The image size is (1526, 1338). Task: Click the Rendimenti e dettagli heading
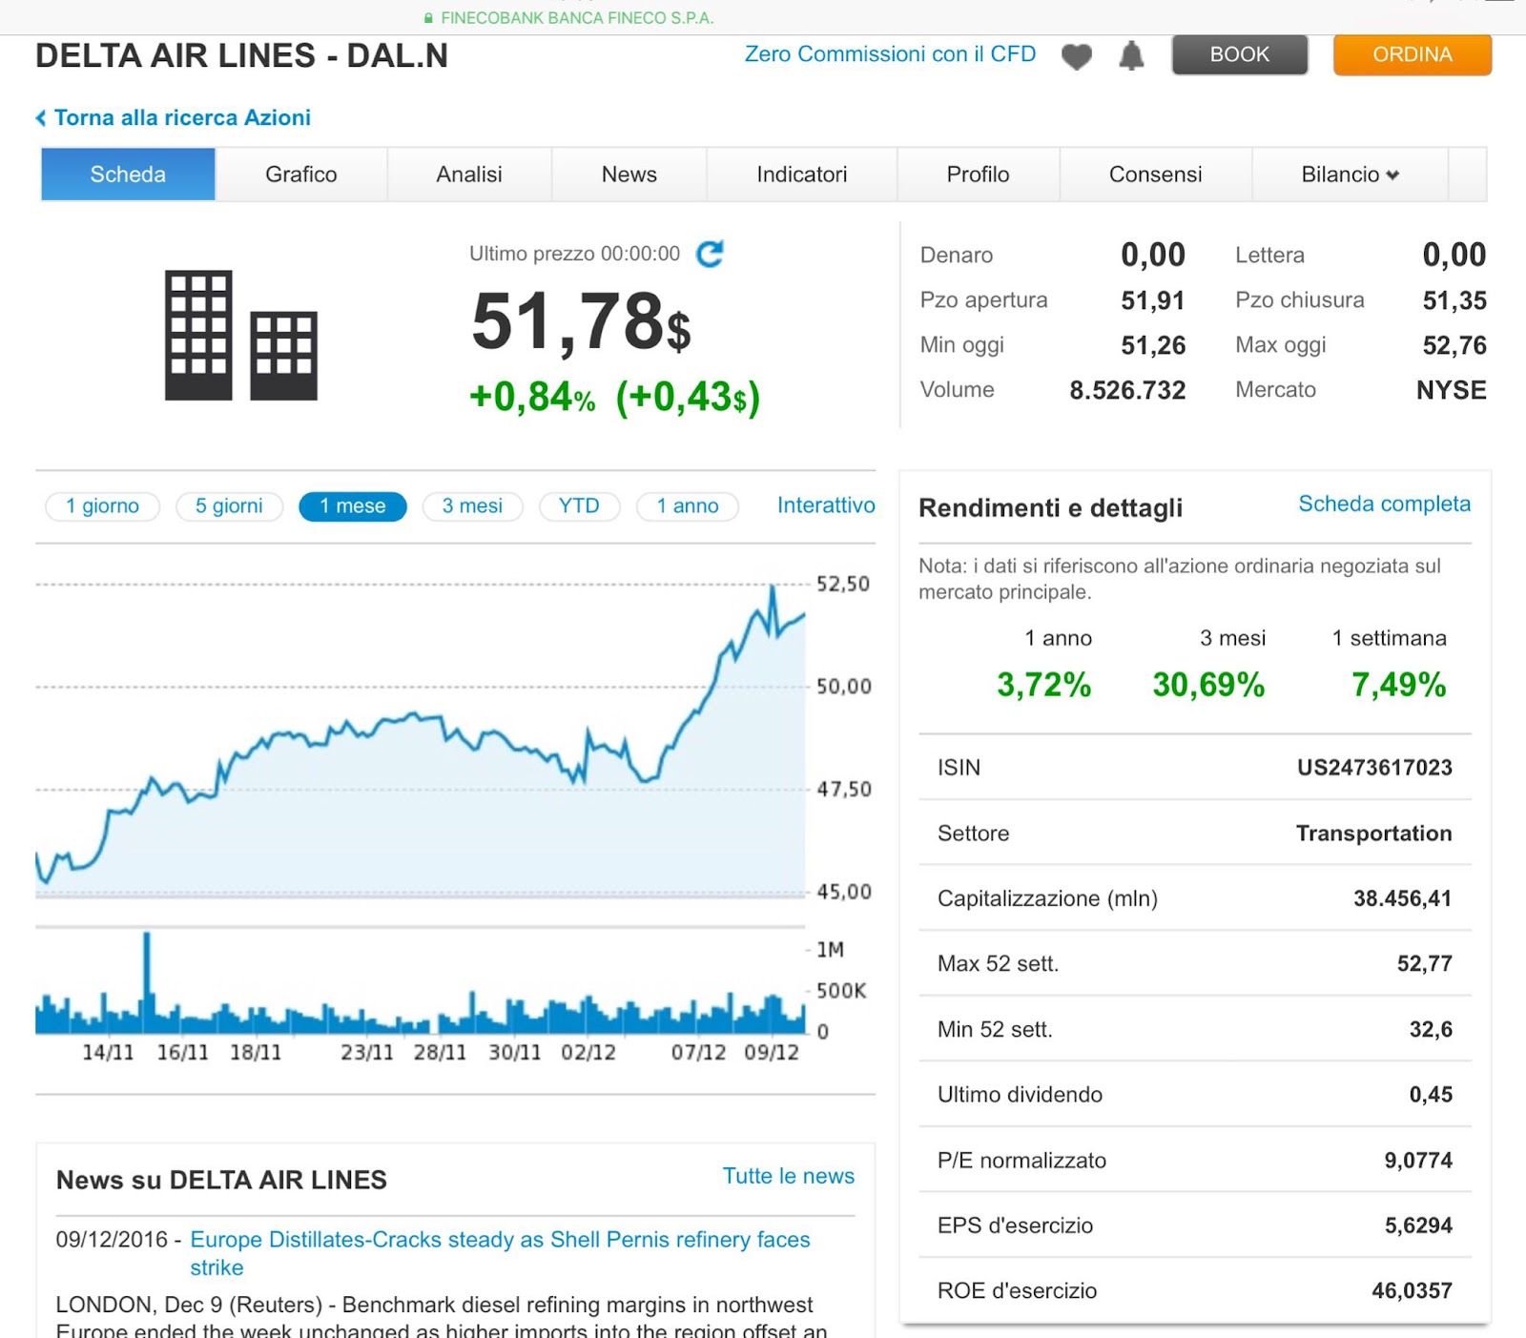pyautogui.click(x=1050, y=508)
